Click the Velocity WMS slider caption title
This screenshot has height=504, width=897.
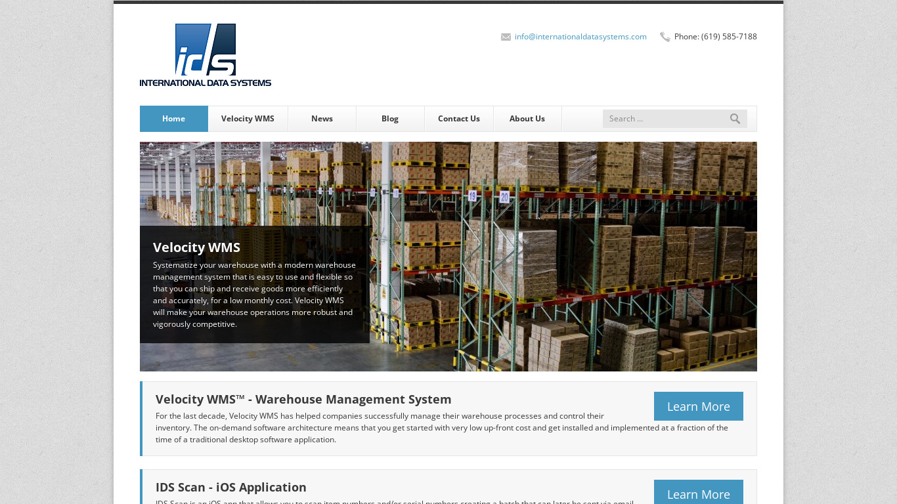coord(196,247)
